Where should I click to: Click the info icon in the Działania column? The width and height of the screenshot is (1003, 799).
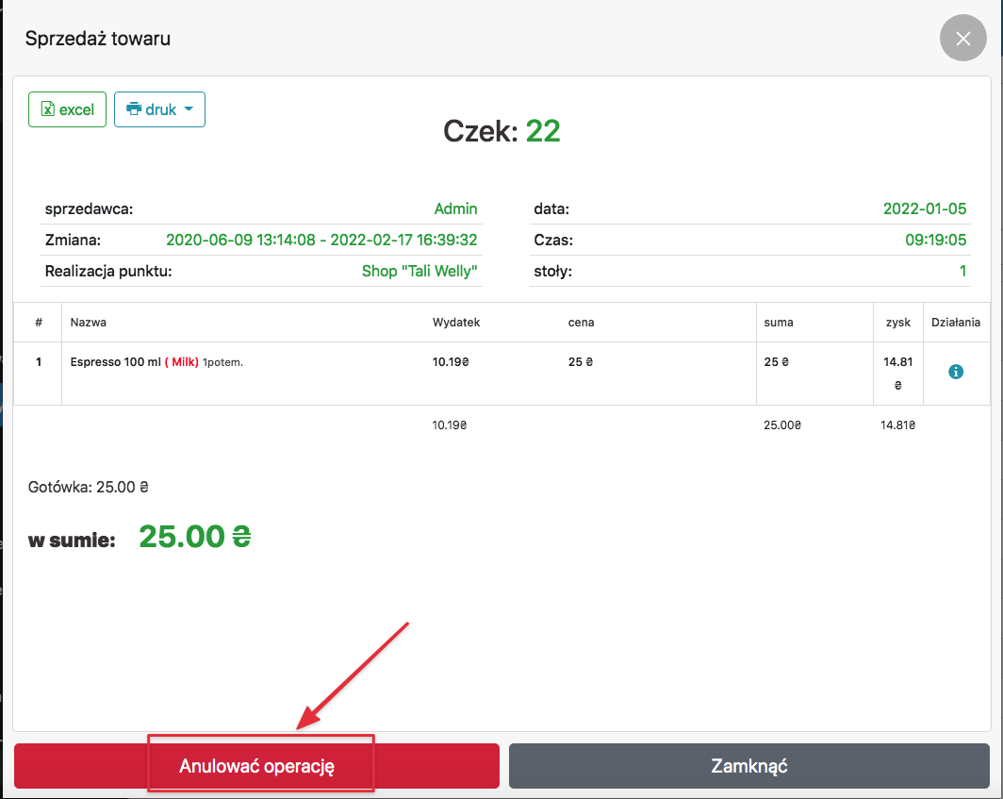pos(956,373)
